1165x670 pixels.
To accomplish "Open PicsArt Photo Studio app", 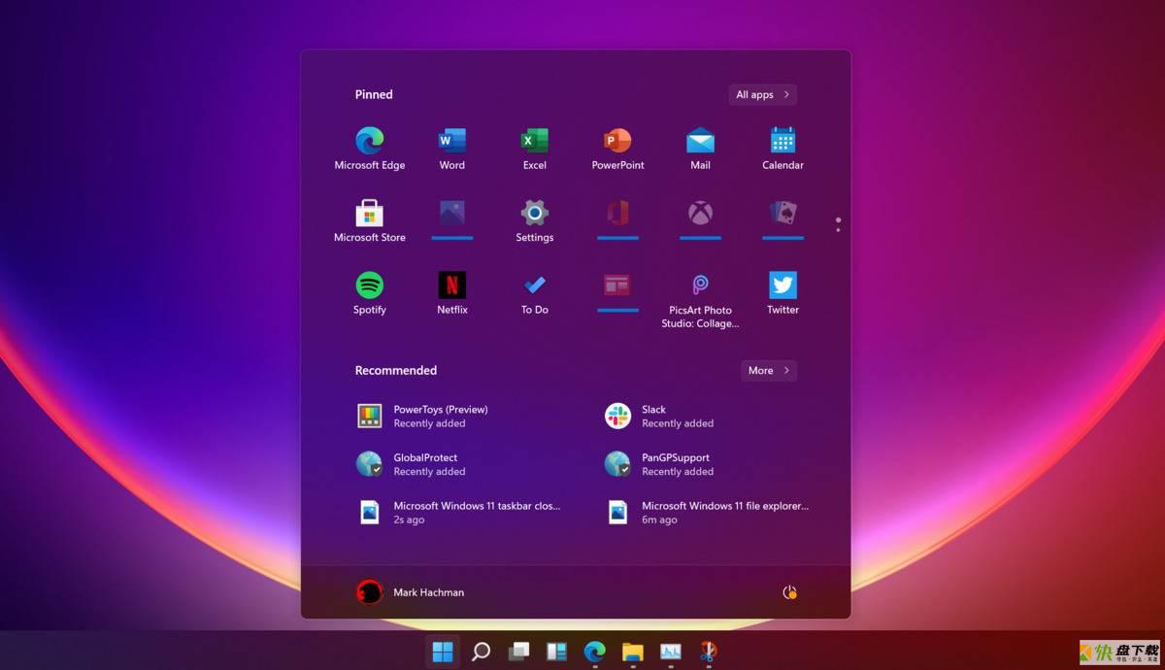I will [x=700, y=300].
